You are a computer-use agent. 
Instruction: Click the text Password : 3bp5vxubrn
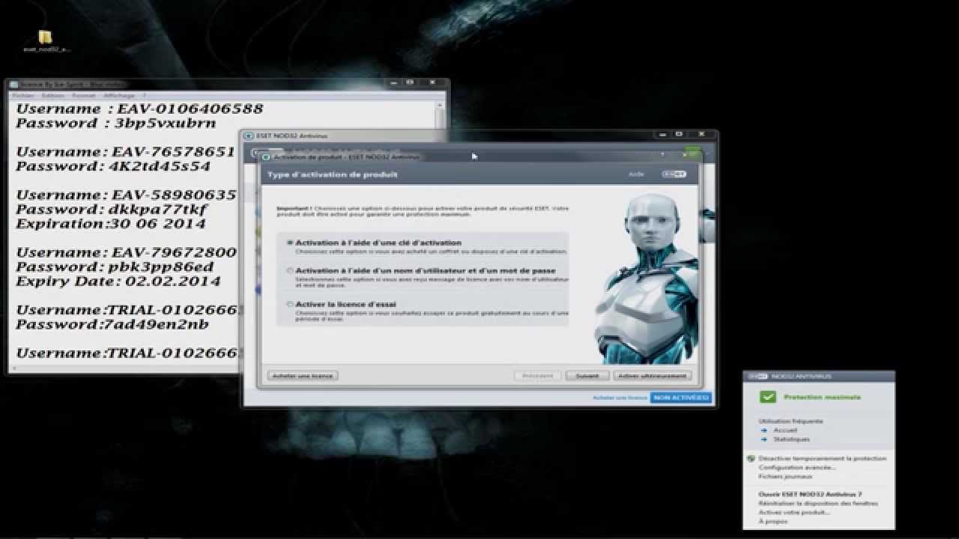[116, 123]
